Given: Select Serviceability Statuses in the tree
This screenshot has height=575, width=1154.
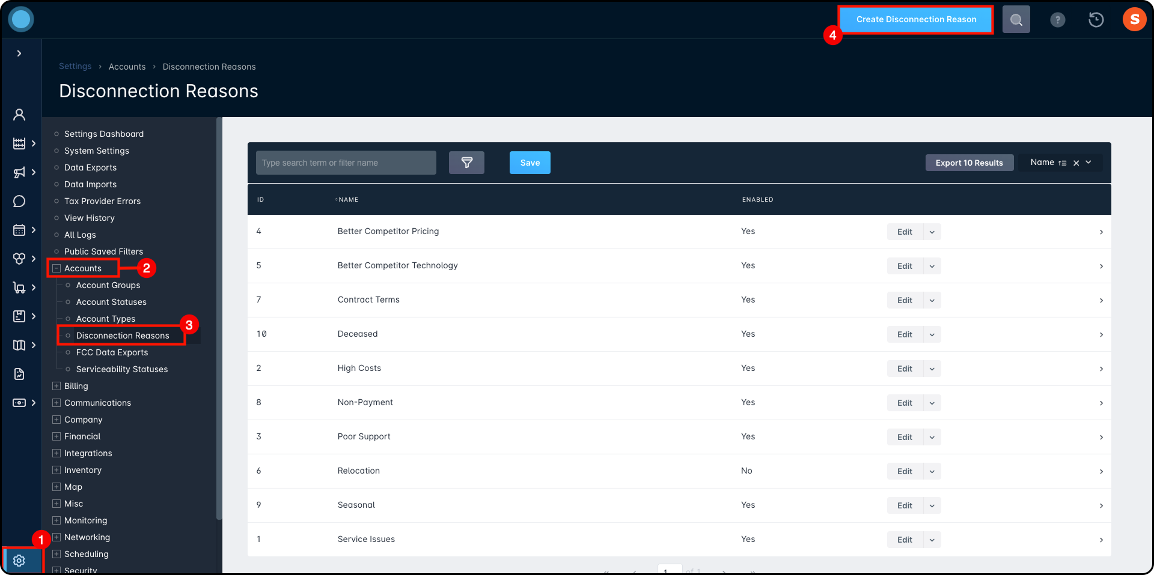Looking at the screenshot, I should (x=122, y=369).
